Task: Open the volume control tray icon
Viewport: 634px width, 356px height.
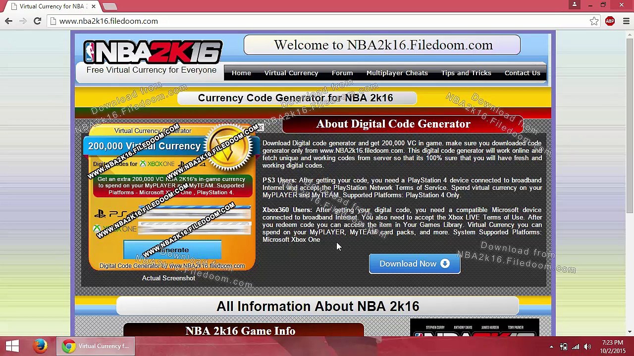Action: 588,347
